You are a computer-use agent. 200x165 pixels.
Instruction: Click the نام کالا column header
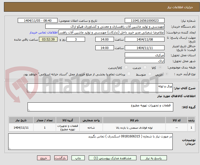134,120
